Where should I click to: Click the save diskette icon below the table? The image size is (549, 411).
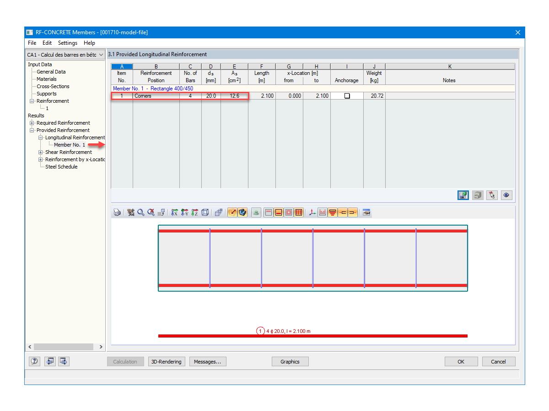click(x=463, y=195)
